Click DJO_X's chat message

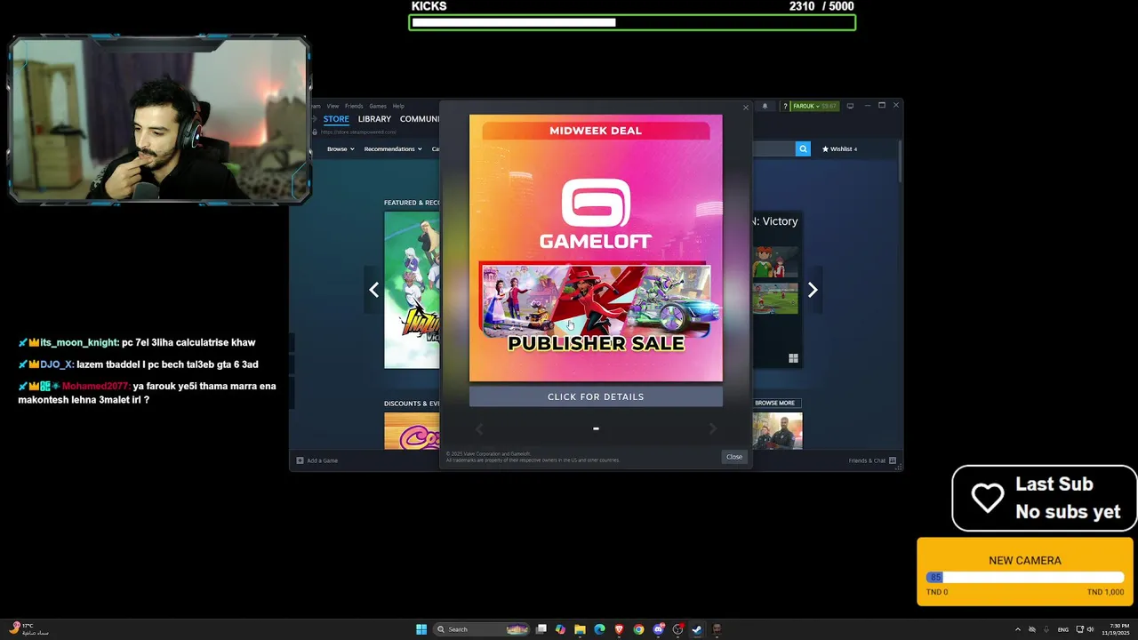[x=139, y=364]
